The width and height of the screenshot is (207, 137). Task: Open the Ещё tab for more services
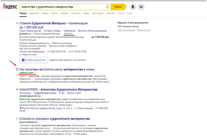[x=130, y=13]
